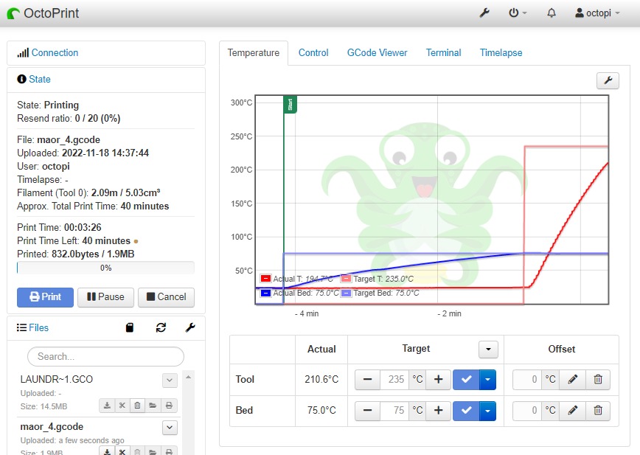Viewport: 640px width, 455px height.
Task: Expand the Connection panel
Action: click(55, 52)
